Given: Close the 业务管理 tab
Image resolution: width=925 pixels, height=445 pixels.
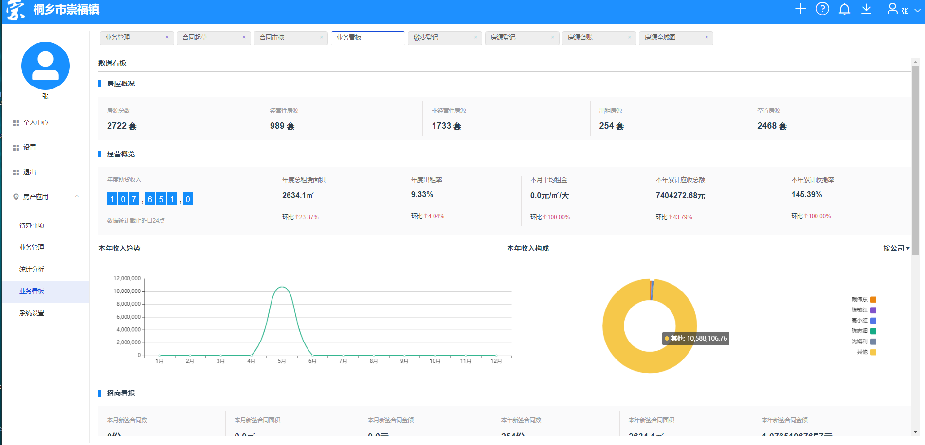Looking at the screenshot, I should click(167, 37).
